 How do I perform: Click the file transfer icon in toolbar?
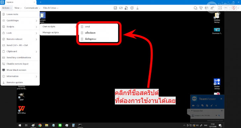[126, 8]
